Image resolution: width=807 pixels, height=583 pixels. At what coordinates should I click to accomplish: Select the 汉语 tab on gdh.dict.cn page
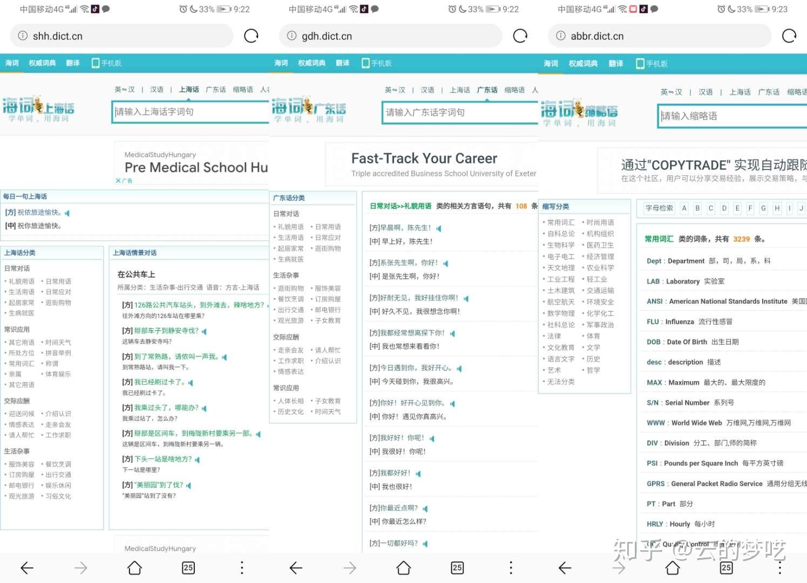(427, 90)
